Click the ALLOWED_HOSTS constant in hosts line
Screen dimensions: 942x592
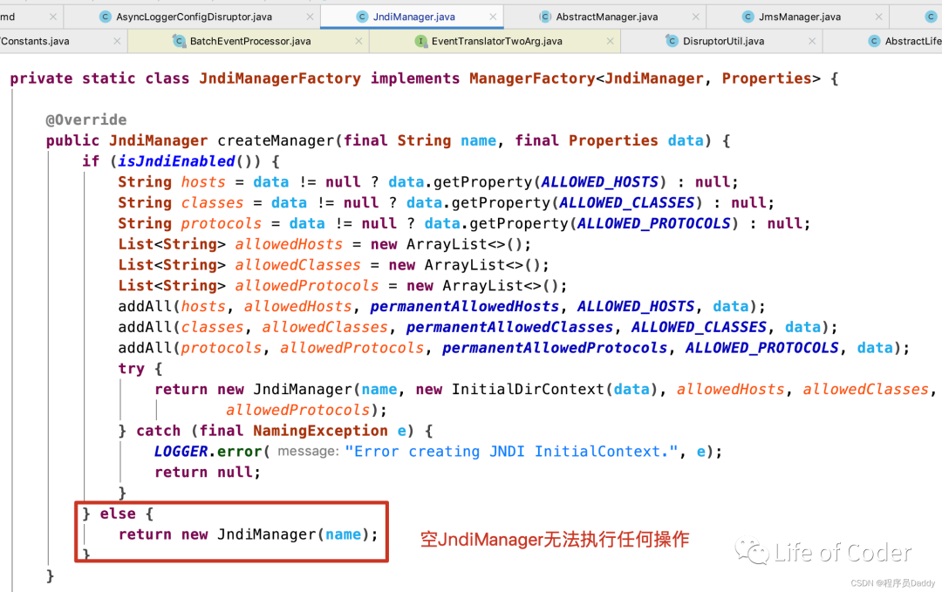(x=599, y=182)
